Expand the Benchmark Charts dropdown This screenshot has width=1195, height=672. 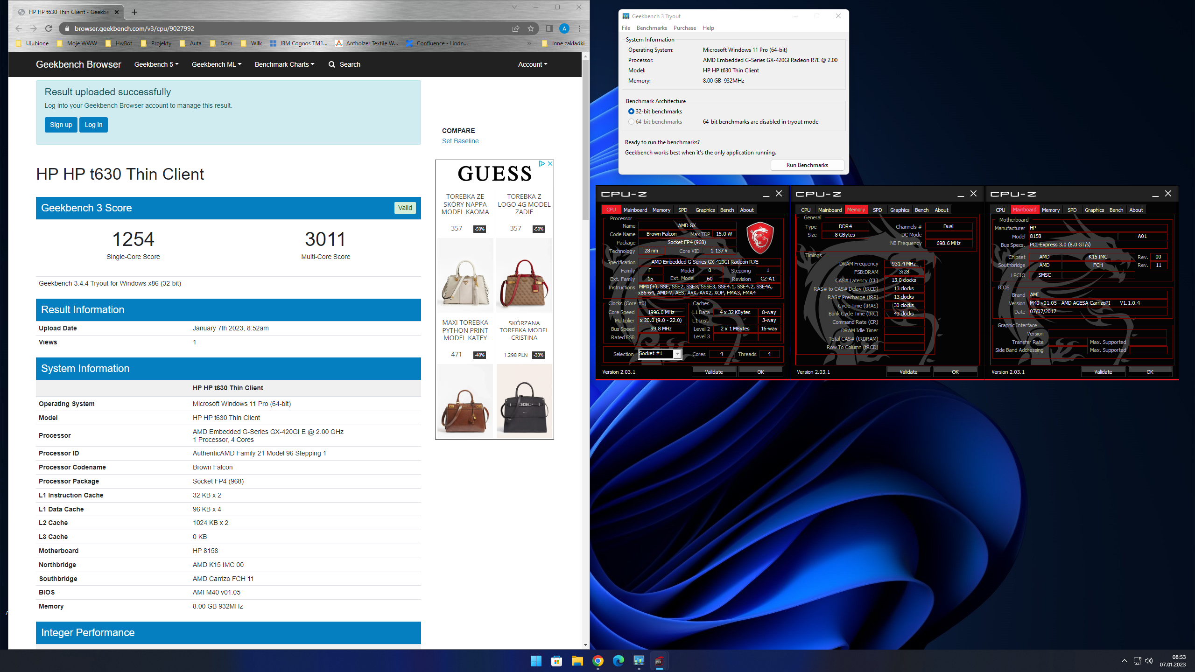[x=284, y=64]
